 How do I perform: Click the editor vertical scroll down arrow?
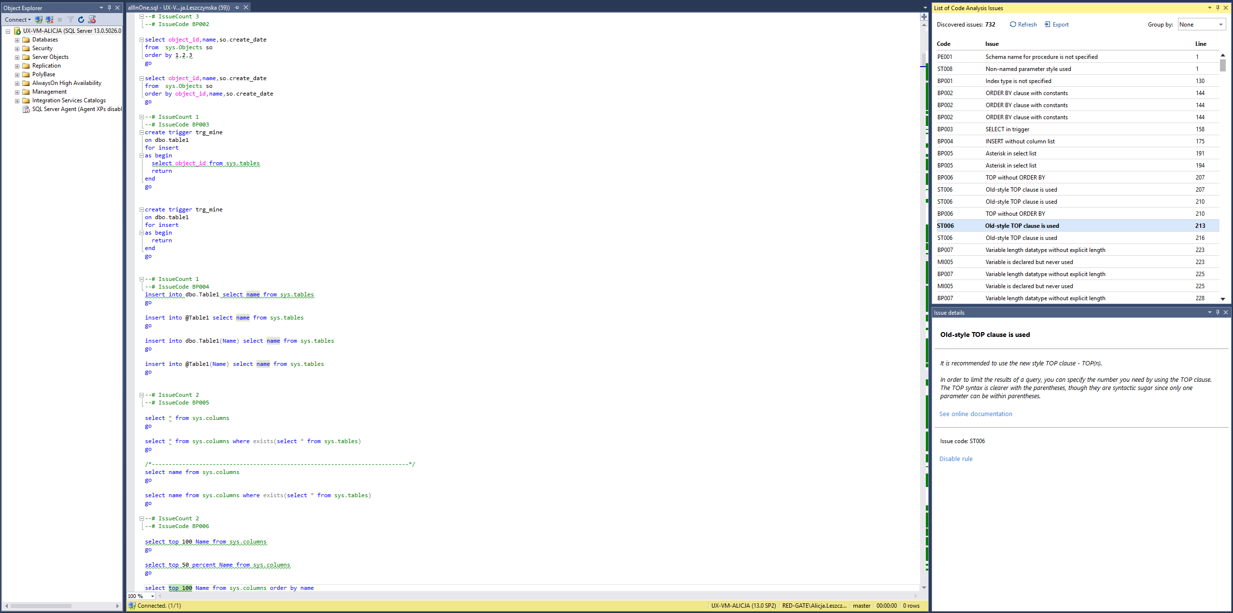924,587
